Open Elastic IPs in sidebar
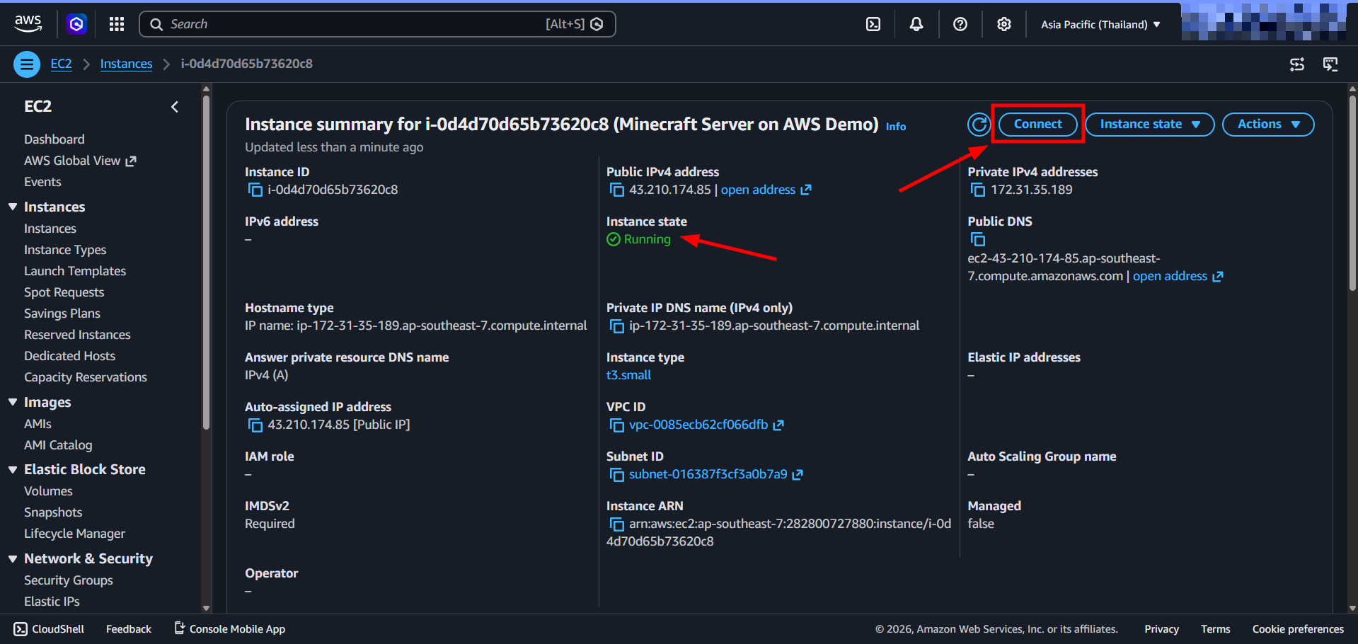The image size is (1358, 644). pyautogui.click(x=52, y=602)
